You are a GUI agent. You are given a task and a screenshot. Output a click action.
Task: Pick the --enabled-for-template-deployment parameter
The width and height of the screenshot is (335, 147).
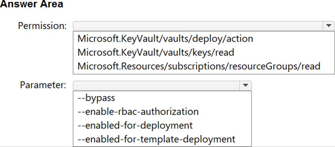[157, 139]
